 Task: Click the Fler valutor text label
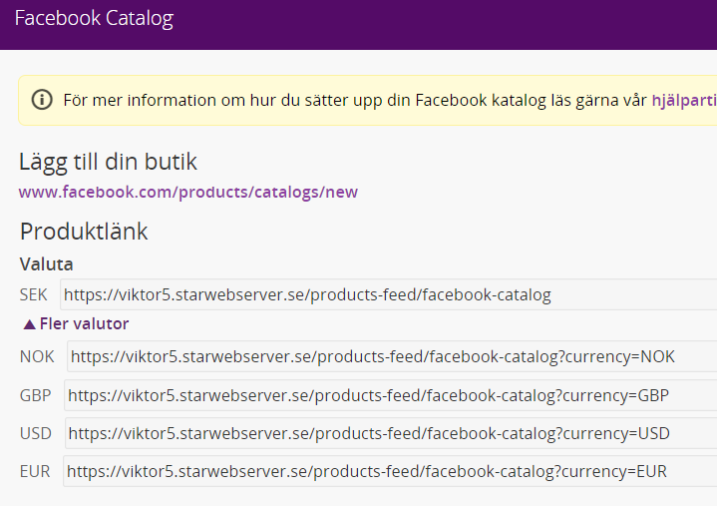(x=84, y=323)
